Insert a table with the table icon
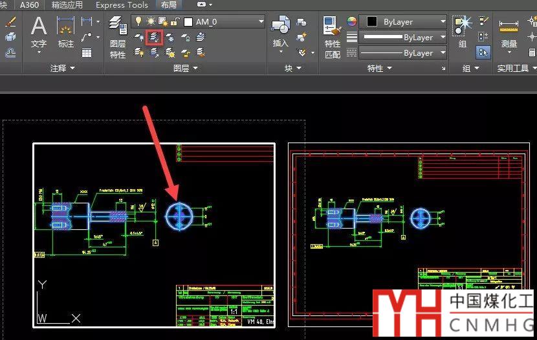Viewport: 537px width, 340px height. pyautogui.click(x=87, y=52)
